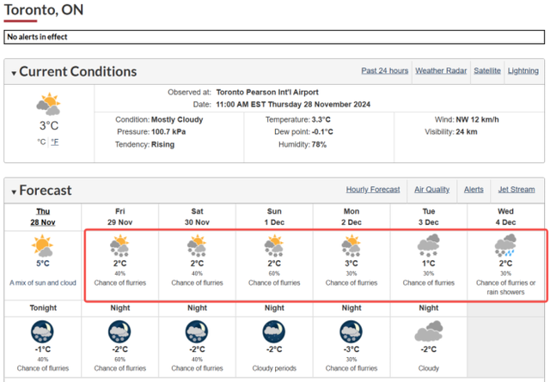This screenshot has width=550, height=382.
Task: Click Tonight's night flurries moon icon
Action: [42, 331]
